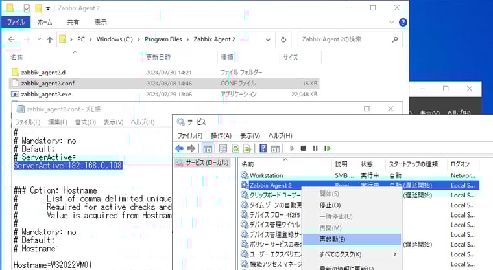The height and width of the screenshot is (270, 493).
Task: Open the 共有 tab in Explorer
Action: pyautogui.click(x=73, y=22)
